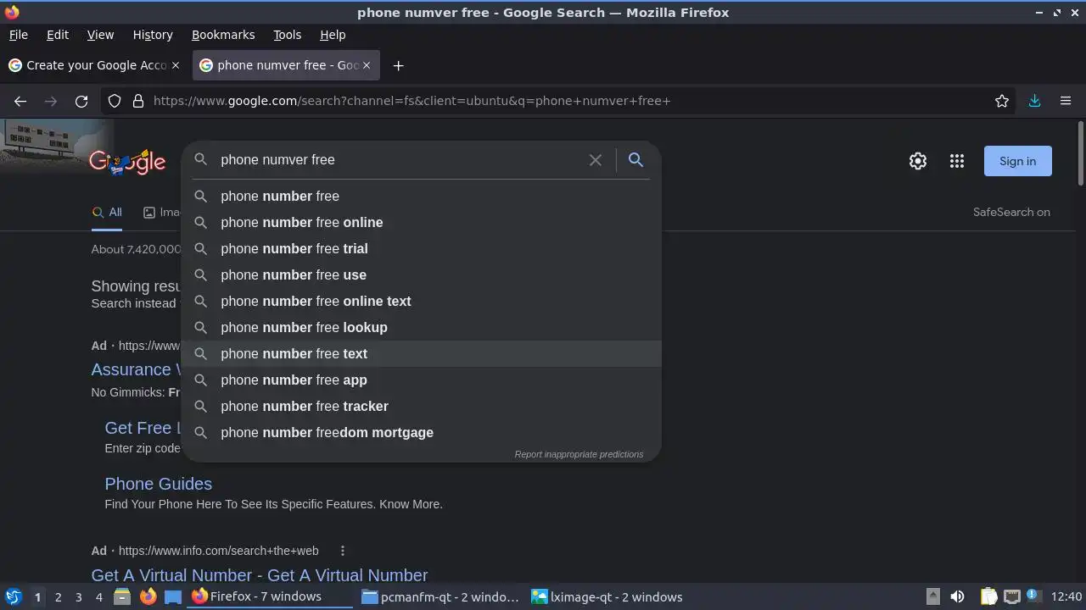Select the Images results tab

pyautogui.click(x=162, y=213)
